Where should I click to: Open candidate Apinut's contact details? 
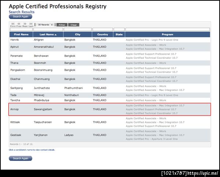tap(14, 47)
